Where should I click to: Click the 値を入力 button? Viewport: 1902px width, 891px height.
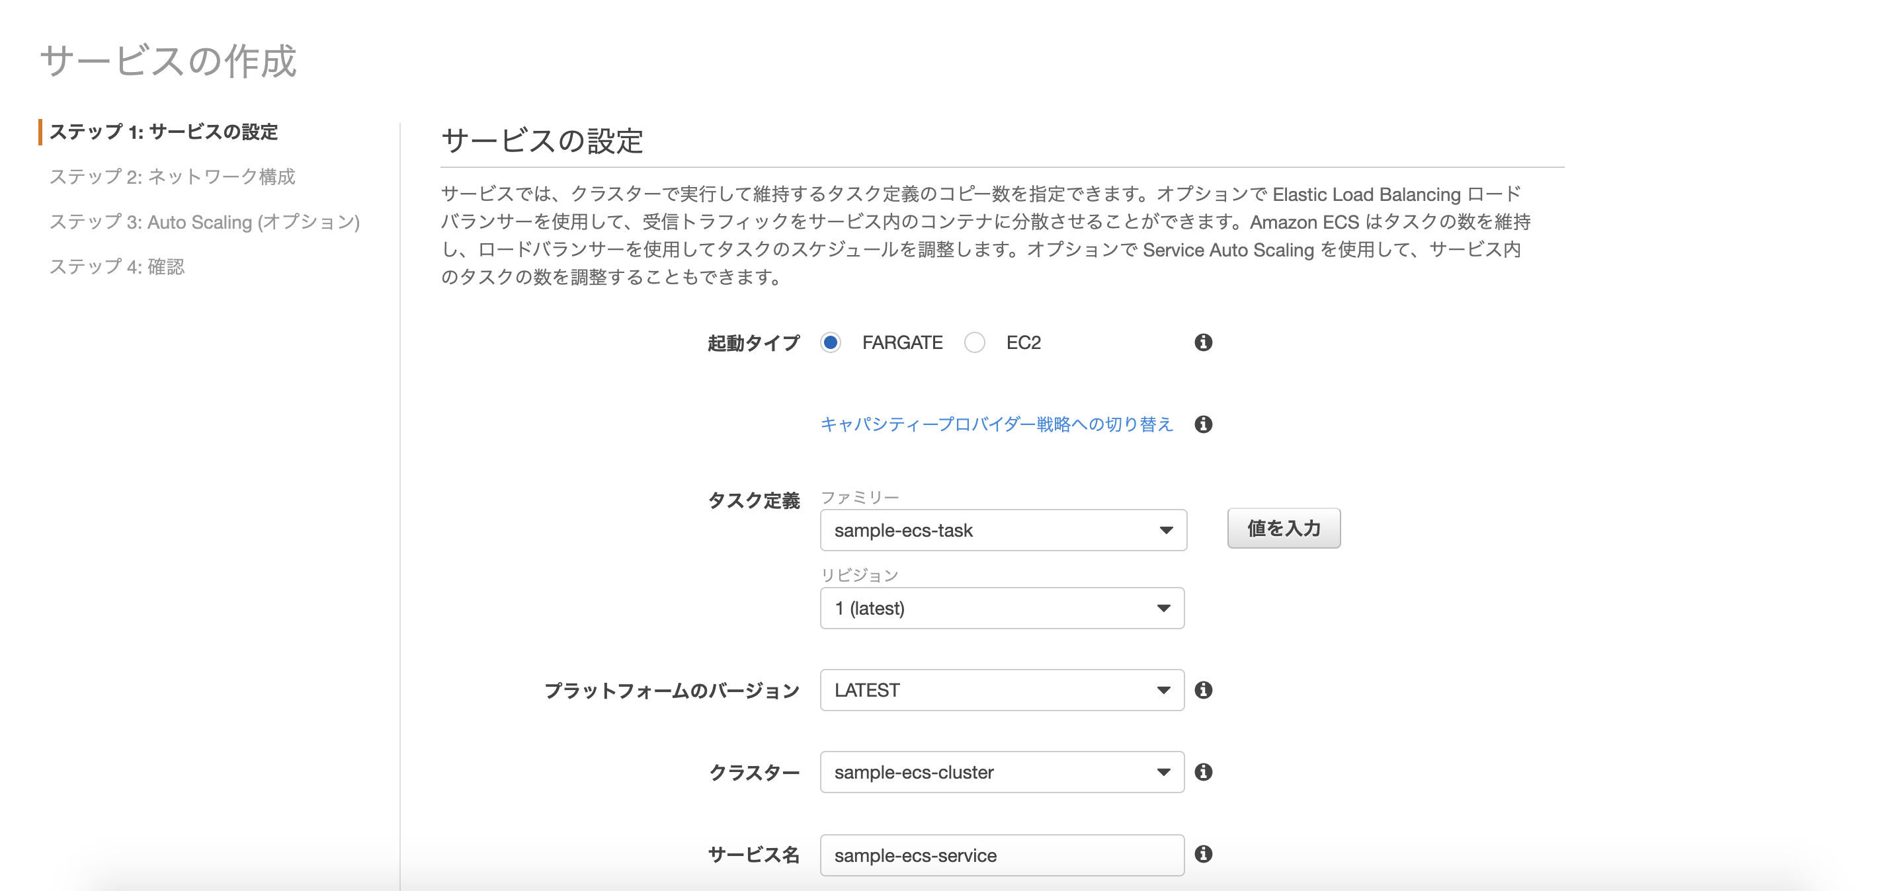(1283, 529)
